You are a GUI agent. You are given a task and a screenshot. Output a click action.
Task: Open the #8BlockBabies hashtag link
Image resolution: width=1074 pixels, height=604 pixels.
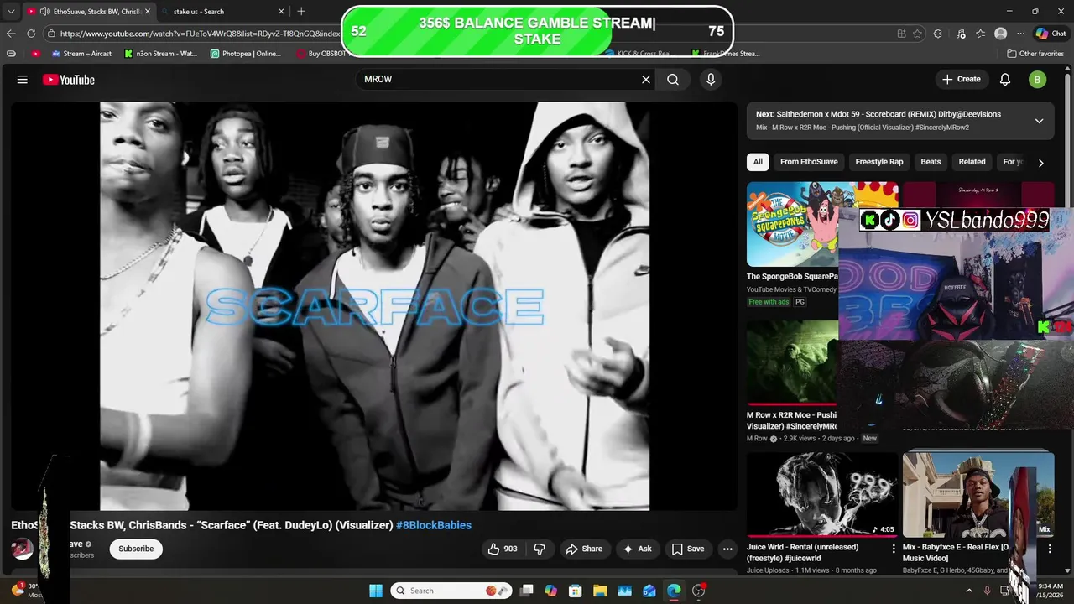tap(434, 525)
